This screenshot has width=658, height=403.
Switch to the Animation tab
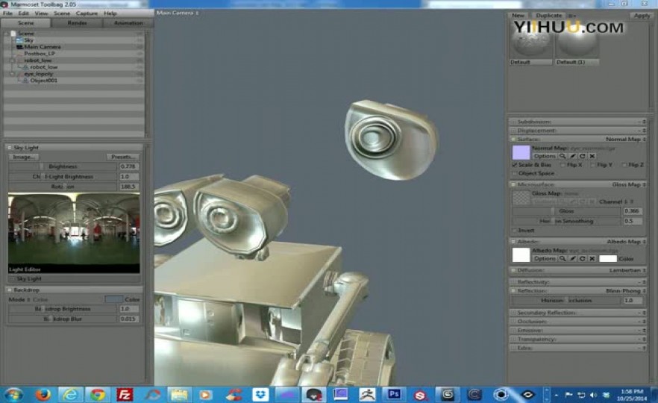pos(128,23)
